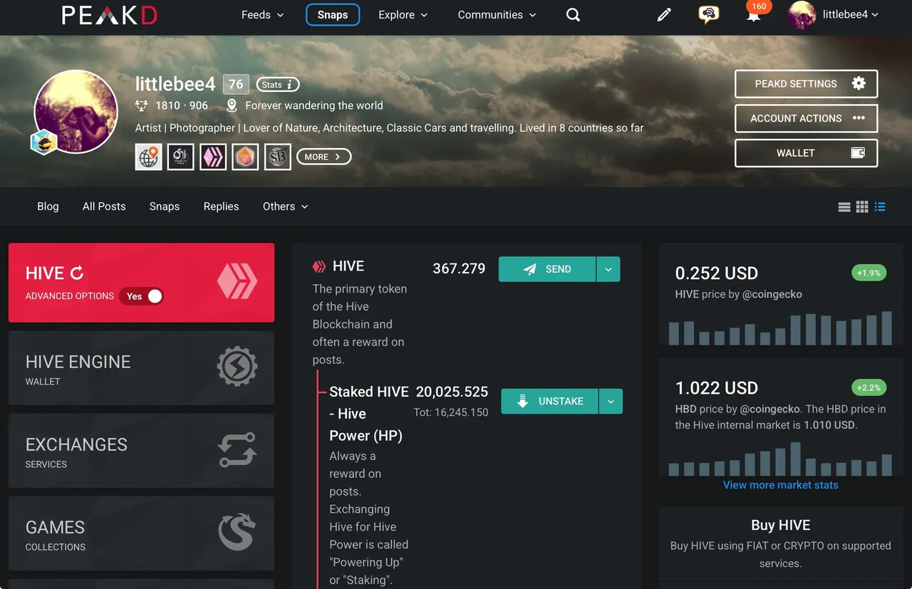Click the gear icon in PeakD Settings

[859, 83]
